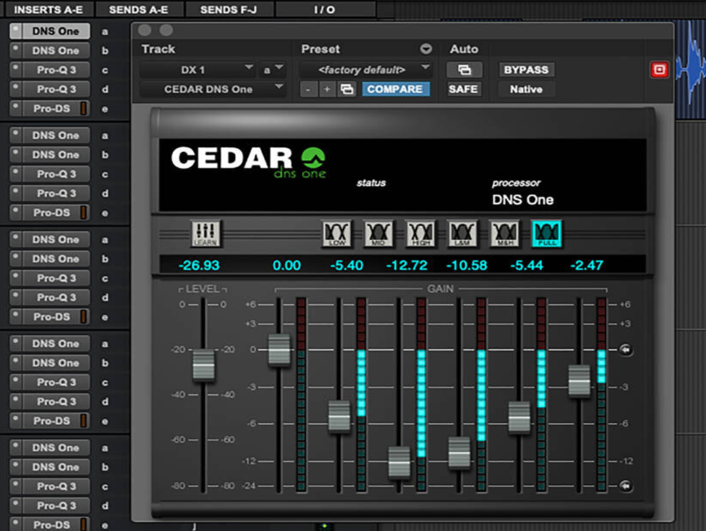Click the -5.40 gain value field
Viewport: 706px width, 531px height.
[x=346, y=265]
